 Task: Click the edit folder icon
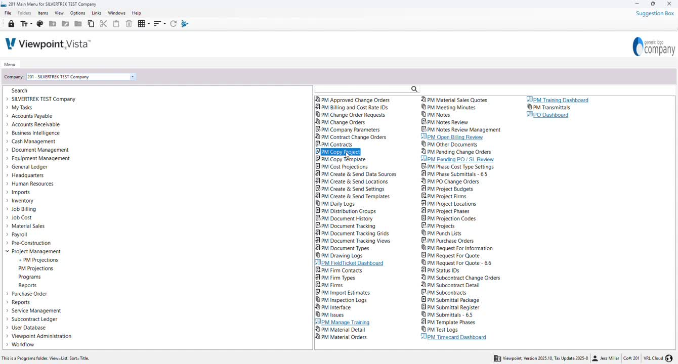[x=65, y=24]
